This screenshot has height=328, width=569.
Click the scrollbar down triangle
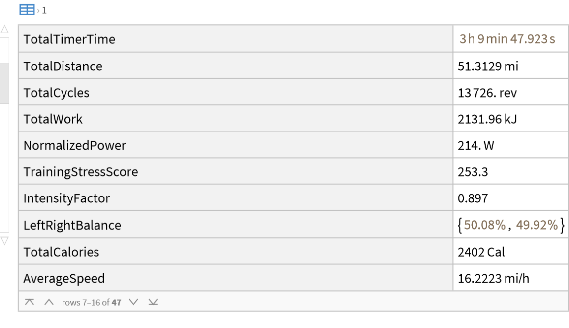click(4, 241)
